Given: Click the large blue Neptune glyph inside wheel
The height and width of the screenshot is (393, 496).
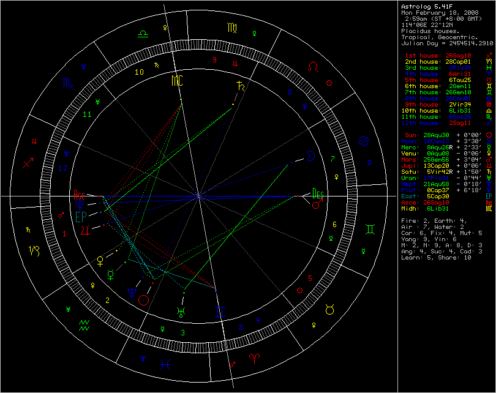Looking at the screenshot, I should pyautogui.click(x=132, y=293).
